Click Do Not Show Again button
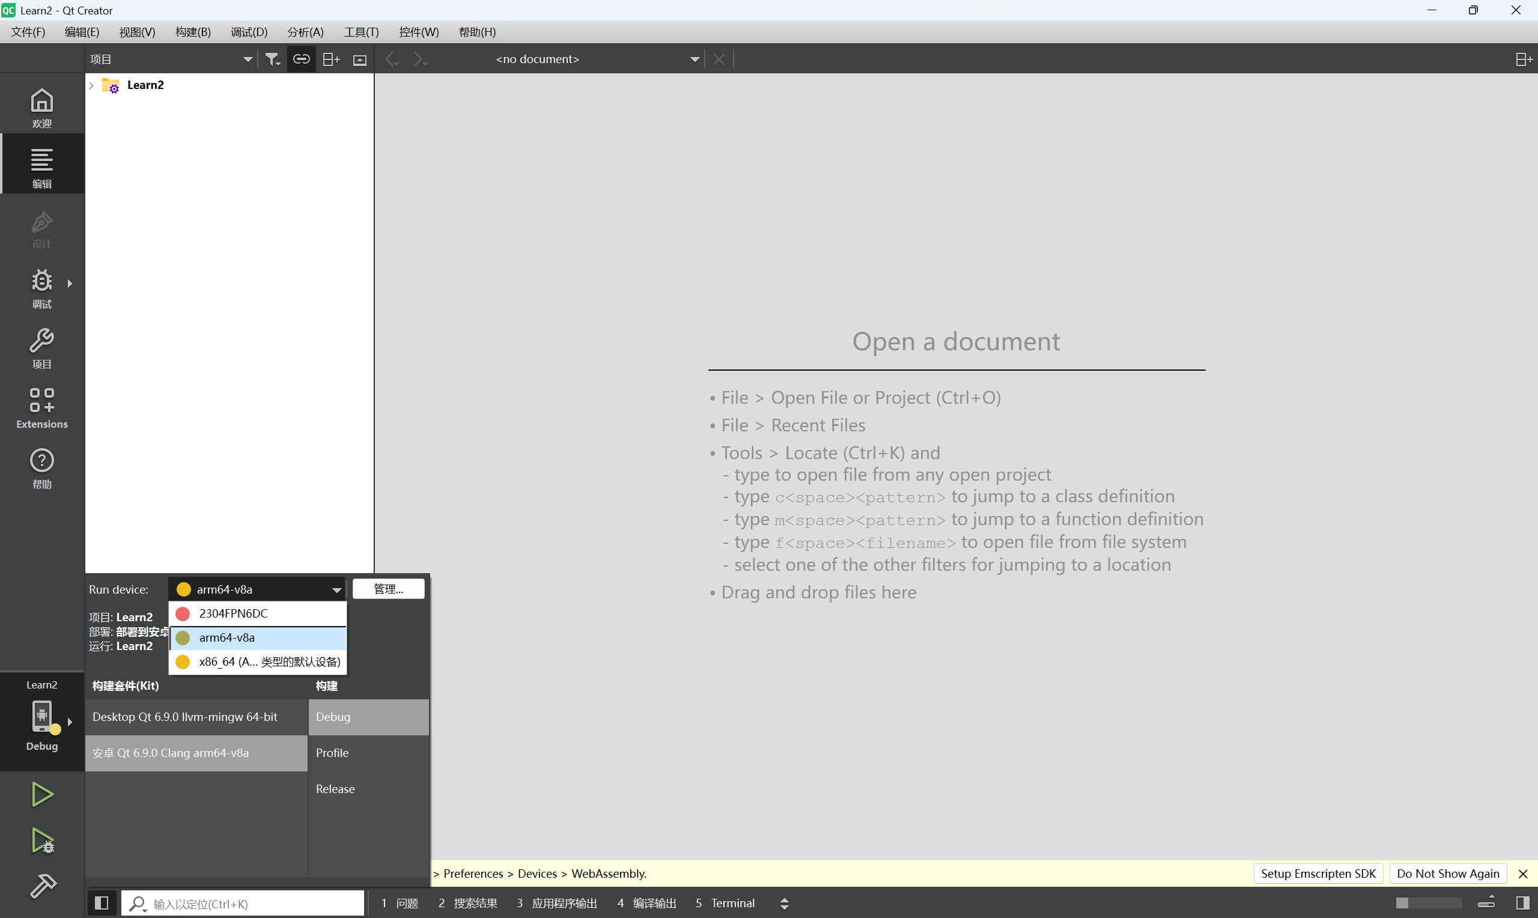The height and width of the screenshot is (918, 1538). click(x=1448, y=874)
